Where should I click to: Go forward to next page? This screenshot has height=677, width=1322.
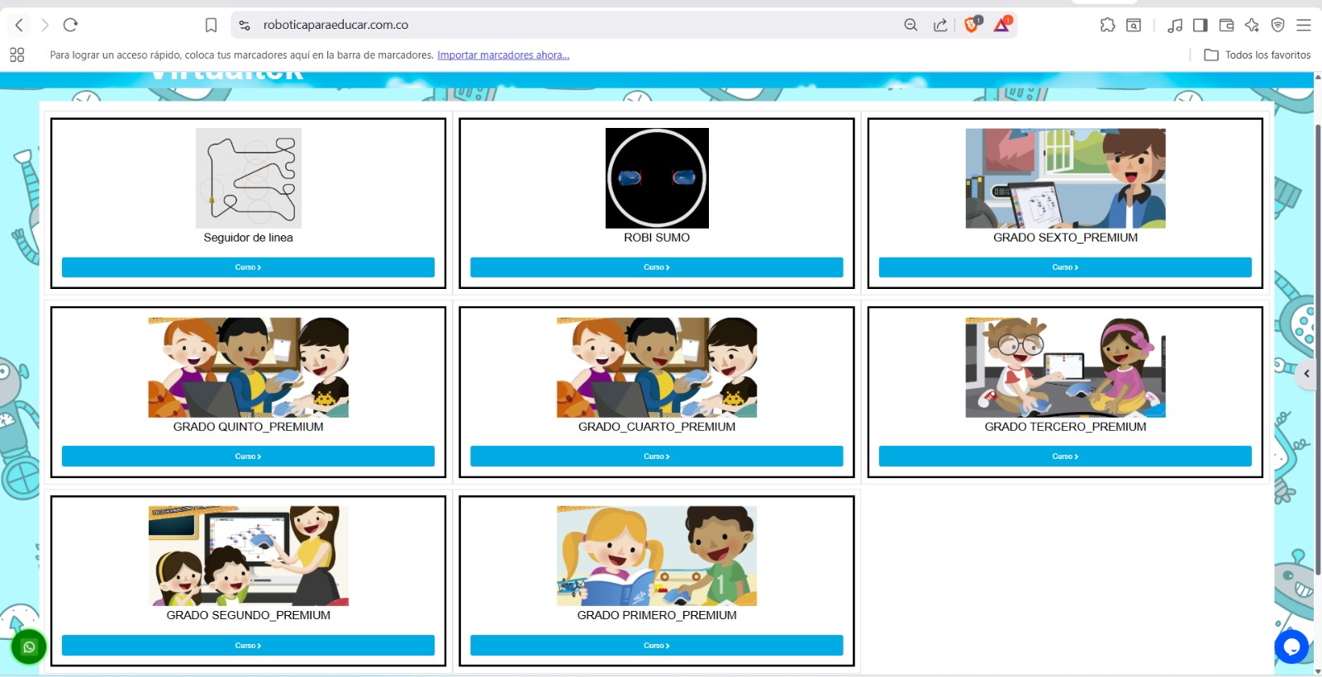pyautogui.click(x=45, y=25)
